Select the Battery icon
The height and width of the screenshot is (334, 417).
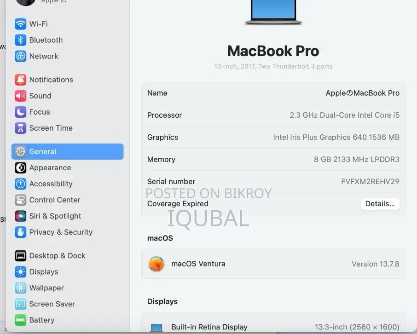pyautogui.click(x=20, y=320)
